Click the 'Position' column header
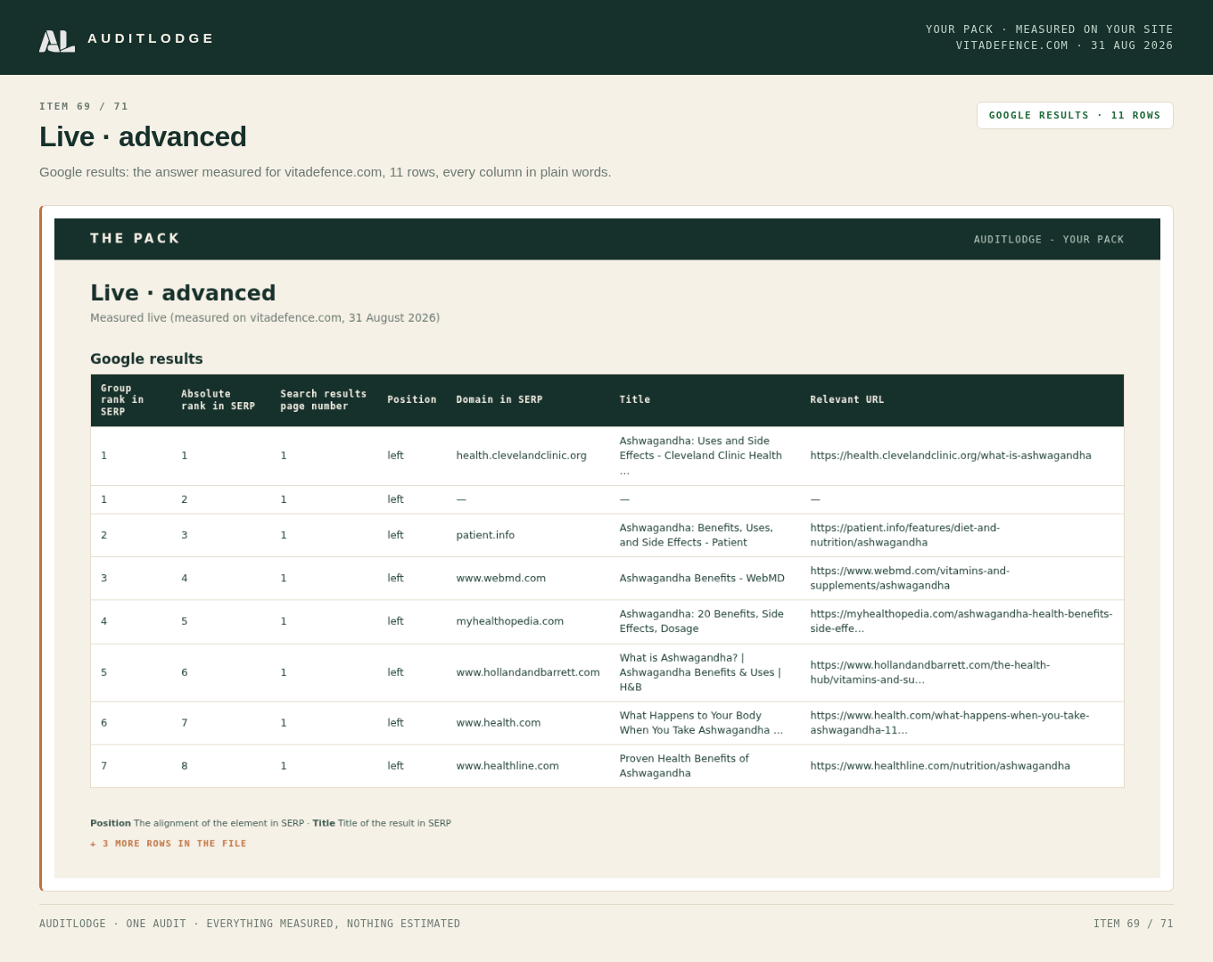Image resolution: width=1213 pixels, height=962 pixels. pyautogui.click(x=412, y=400)
